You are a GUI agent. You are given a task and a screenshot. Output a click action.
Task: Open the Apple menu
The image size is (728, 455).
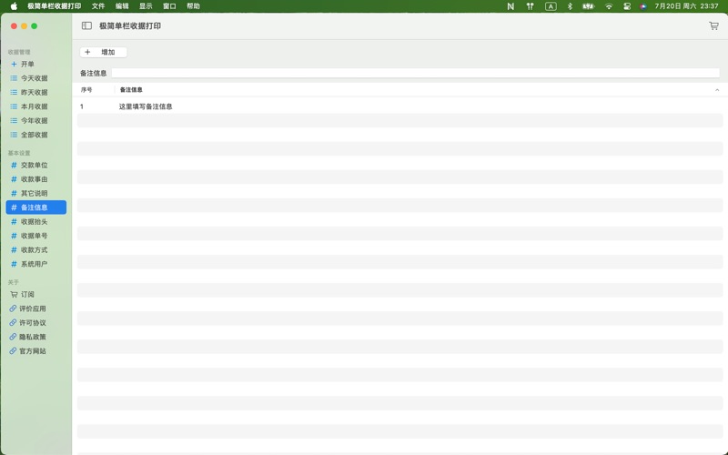[14, 6]
